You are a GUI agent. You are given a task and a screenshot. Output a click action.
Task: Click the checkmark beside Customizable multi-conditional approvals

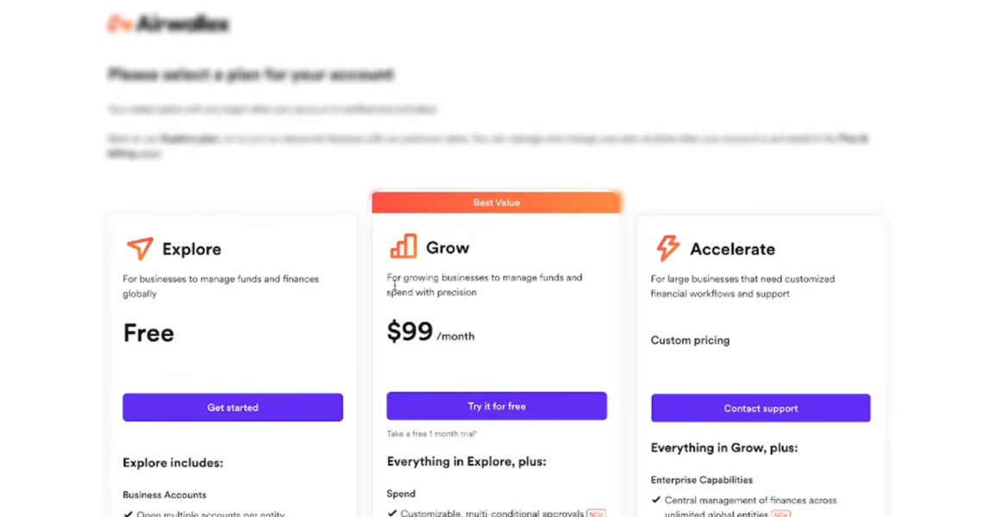(x=392, y=513)
